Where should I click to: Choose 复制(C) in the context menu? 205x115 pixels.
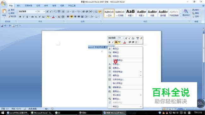[126, 52]
